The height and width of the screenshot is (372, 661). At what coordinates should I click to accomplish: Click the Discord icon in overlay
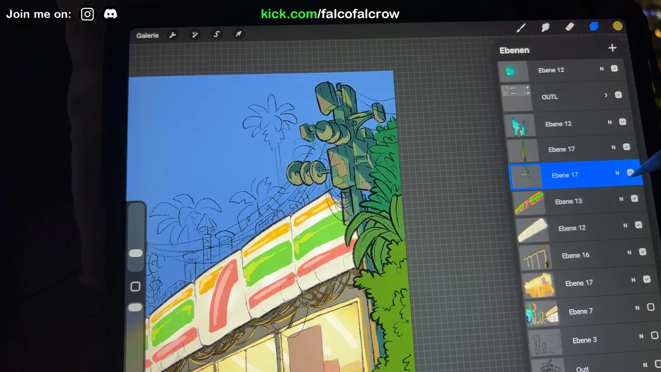pos(111,14)
